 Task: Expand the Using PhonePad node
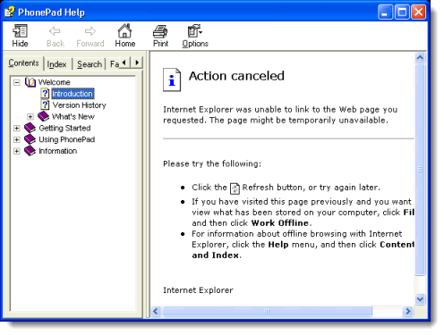click(x=17, y=139)
